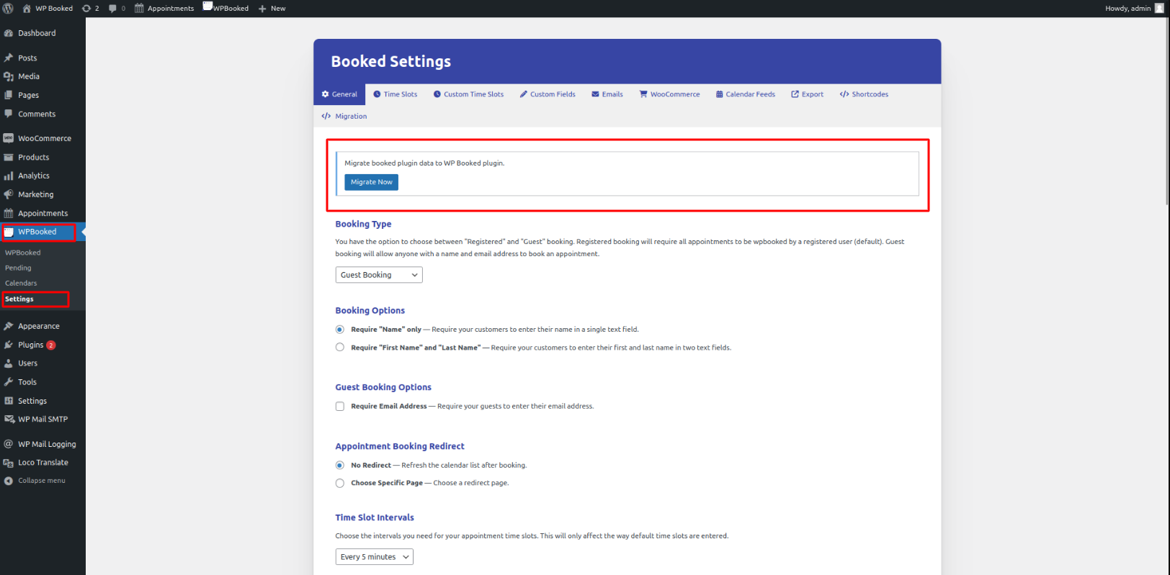Open the WooCommerce settings tab
Viewport: 1170px width, 575px height.
click(669, 94)
